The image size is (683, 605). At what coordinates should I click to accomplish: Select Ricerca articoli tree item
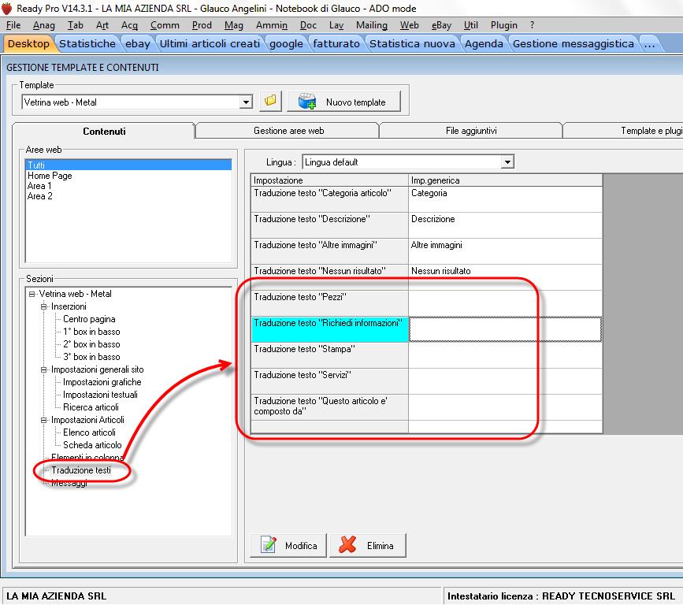point(91,408)
